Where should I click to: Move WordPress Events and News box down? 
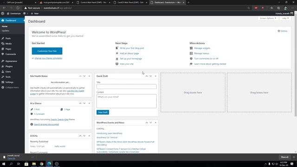[x=151, y=122]
